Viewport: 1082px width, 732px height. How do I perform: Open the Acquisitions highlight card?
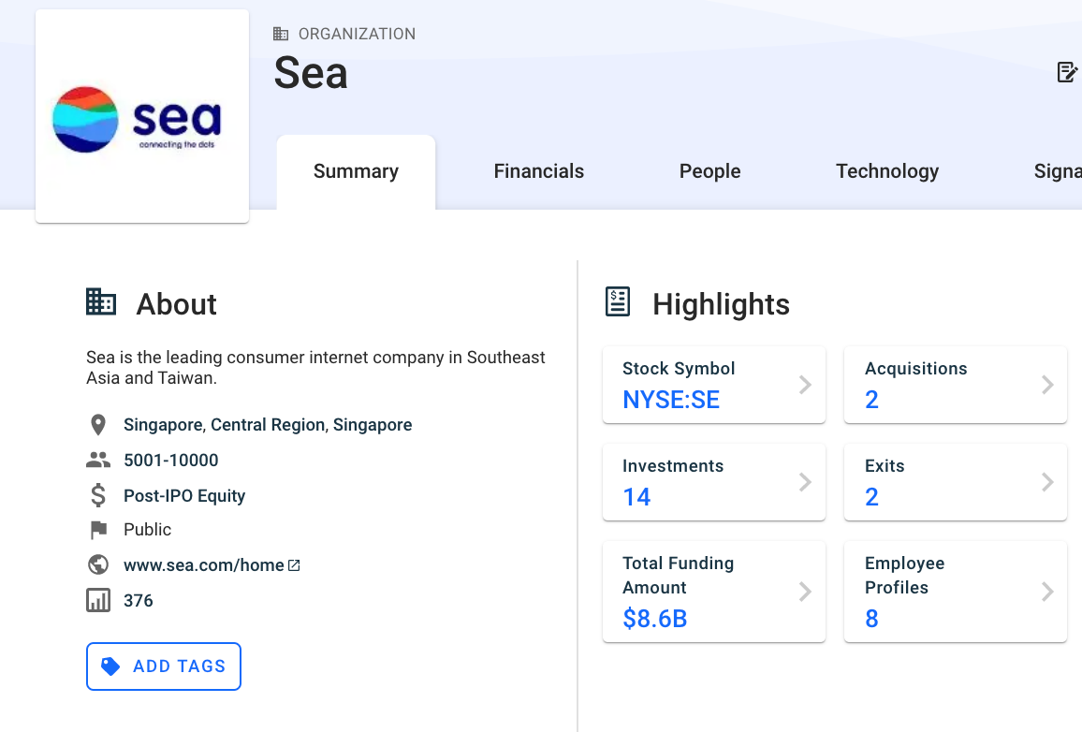956,385
